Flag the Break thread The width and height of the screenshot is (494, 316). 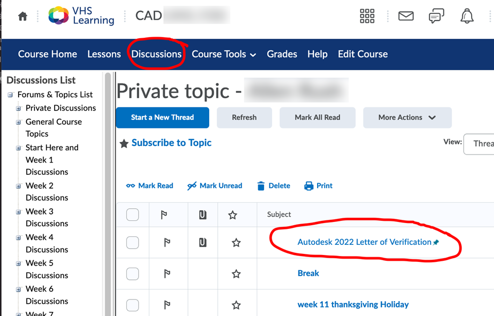tap(168, 274)
